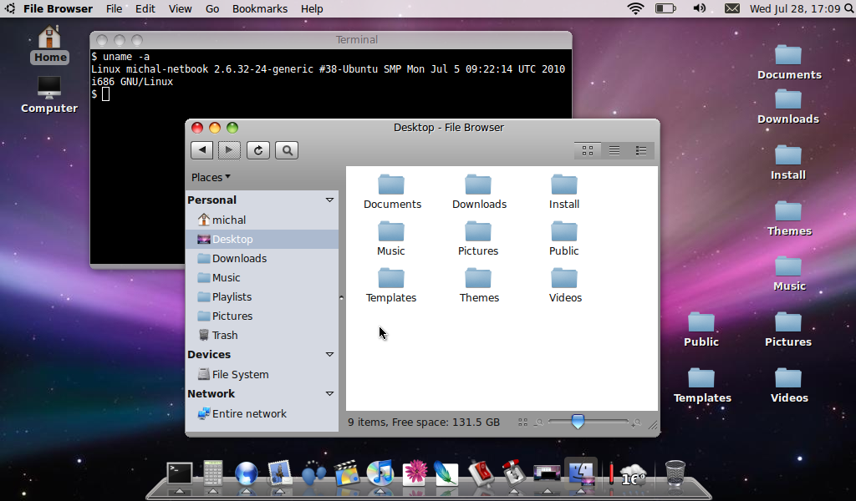Open the mail envelope indicator in menu bar
The width and height of the screenshot is (856, 501).
click(732, 8)
